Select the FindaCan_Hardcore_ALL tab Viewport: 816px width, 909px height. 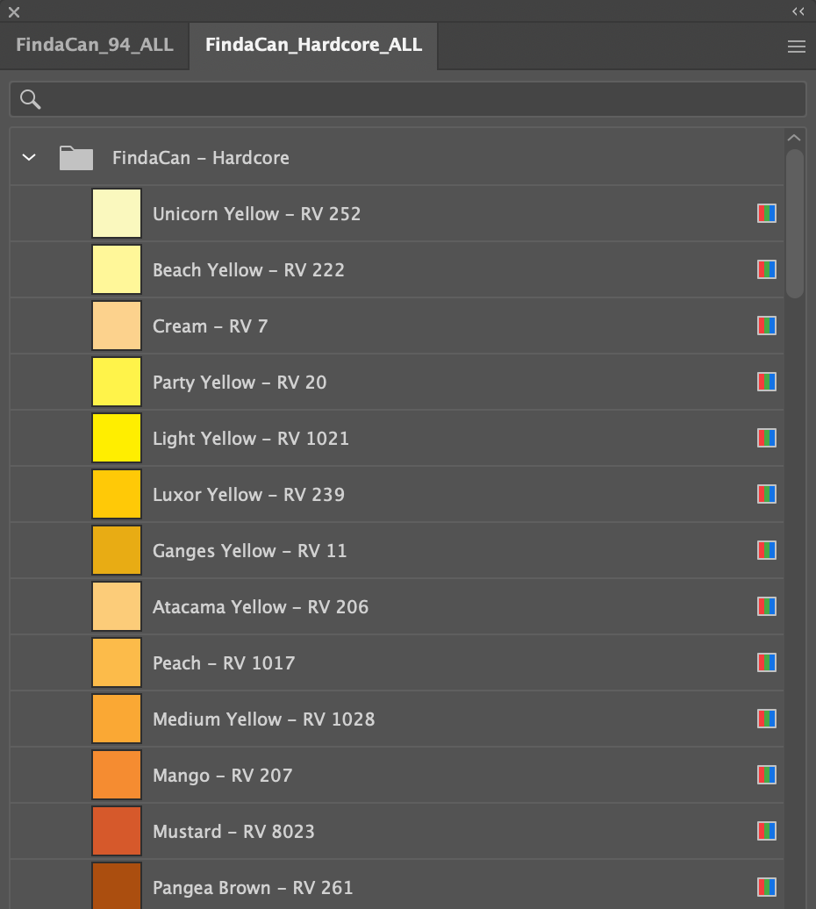tap(313, 46)
